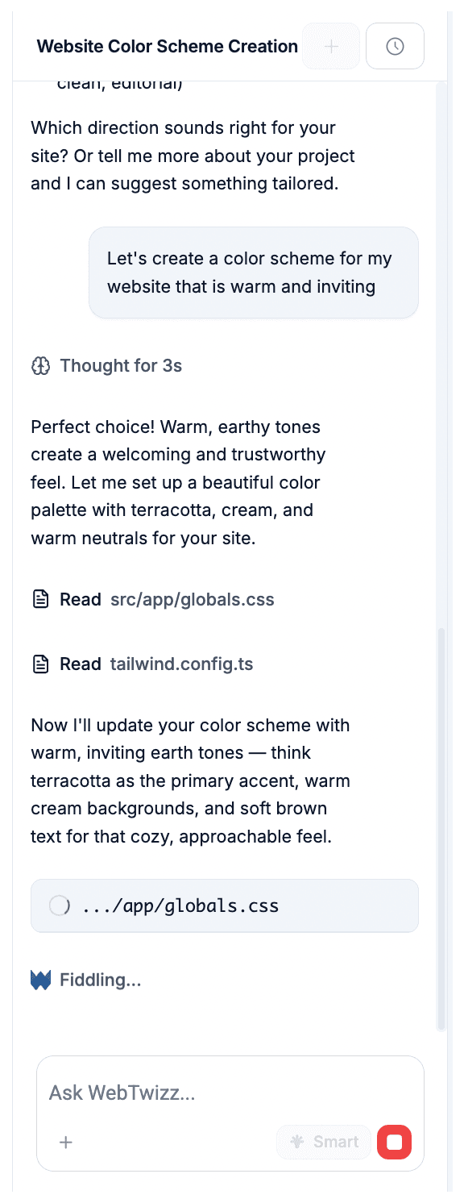Viewport: 464px width, 1203px height.
Task: Open the src/app/globals.css file link
Action: pyautogui.click(x=192, y=599)
